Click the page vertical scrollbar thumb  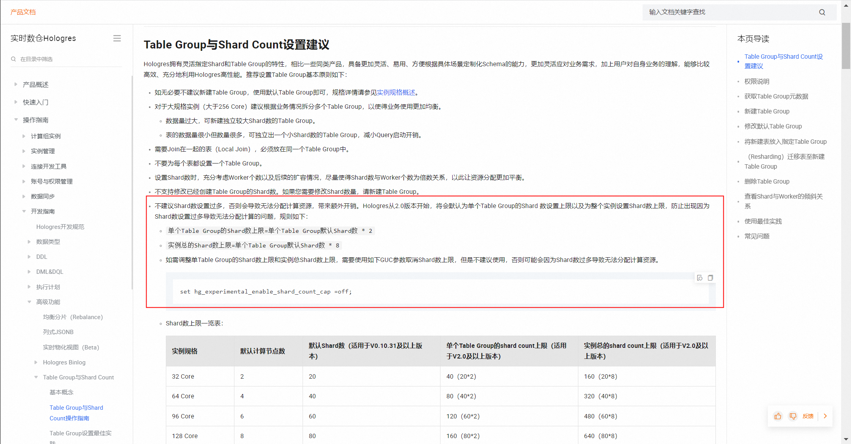[846, 45]
